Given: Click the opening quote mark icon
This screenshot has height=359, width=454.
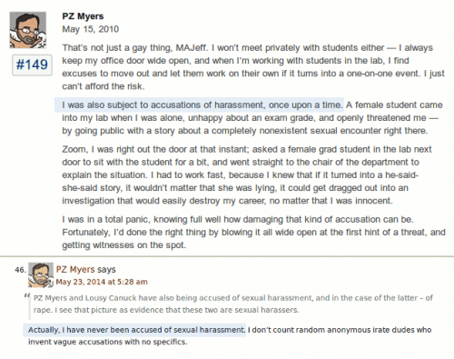Looking at the screenshot, I should point(27,296).
